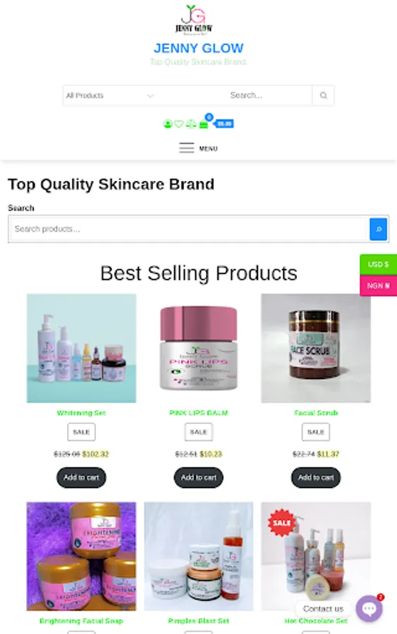Add Facial Scrub to cart
Screen dimensions: 397x634
point(316,478)
